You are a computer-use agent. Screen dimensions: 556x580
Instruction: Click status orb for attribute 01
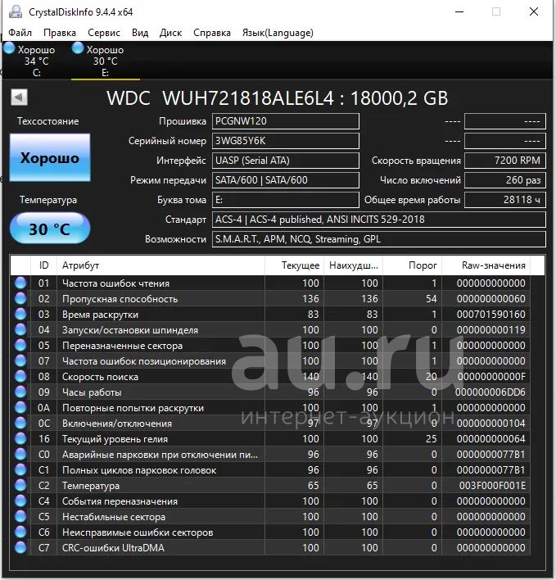click(20, 283)
